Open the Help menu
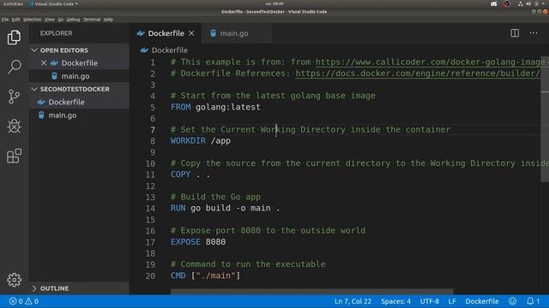 [108, 20]
